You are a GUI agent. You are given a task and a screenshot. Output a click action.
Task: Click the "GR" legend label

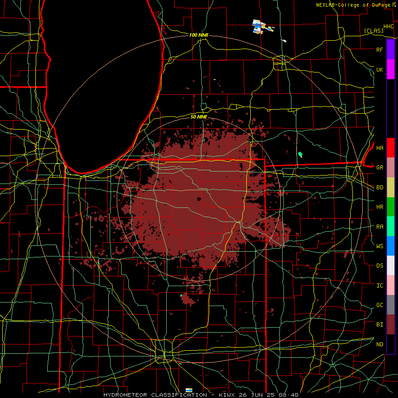click(x=379, y=168)
